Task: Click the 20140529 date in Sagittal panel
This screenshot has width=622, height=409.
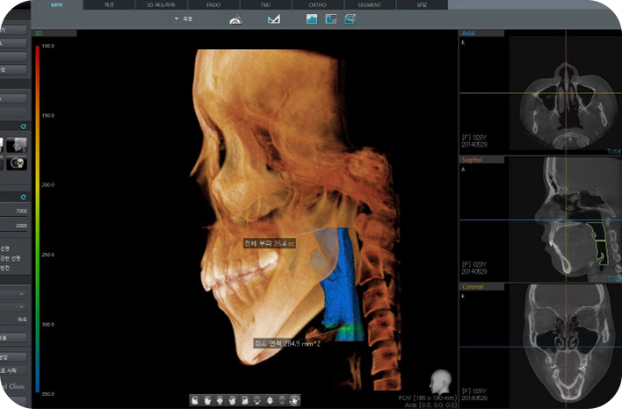Action: [x=474, y=271]
